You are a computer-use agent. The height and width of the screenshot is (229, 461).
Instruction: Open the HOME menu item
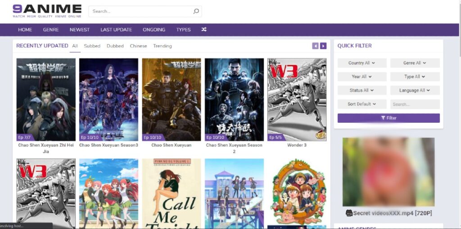click(x=25, y=30)
